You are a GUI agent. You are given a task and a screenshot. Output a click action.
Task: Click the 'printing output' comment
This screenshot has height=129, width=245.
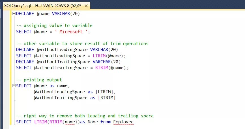[39, 80]
